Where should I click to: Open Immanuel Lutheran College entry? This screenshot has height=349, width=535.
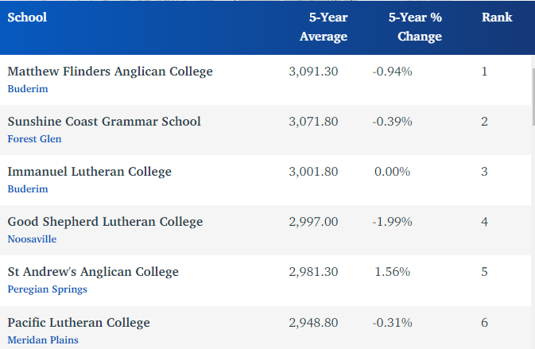click(89, 172)
